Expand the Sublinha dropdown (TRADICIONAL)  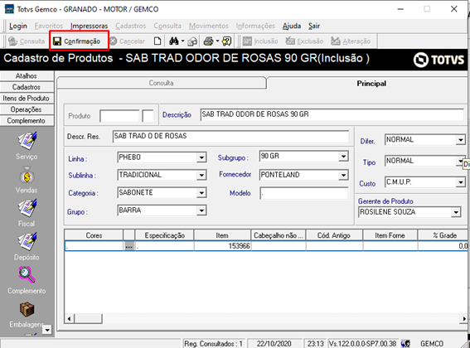point(201,175)
